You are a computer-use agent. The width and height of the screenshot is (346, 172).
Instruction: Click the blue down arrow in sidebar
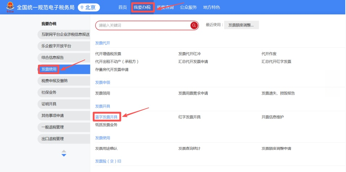click(x=64, y=155)
